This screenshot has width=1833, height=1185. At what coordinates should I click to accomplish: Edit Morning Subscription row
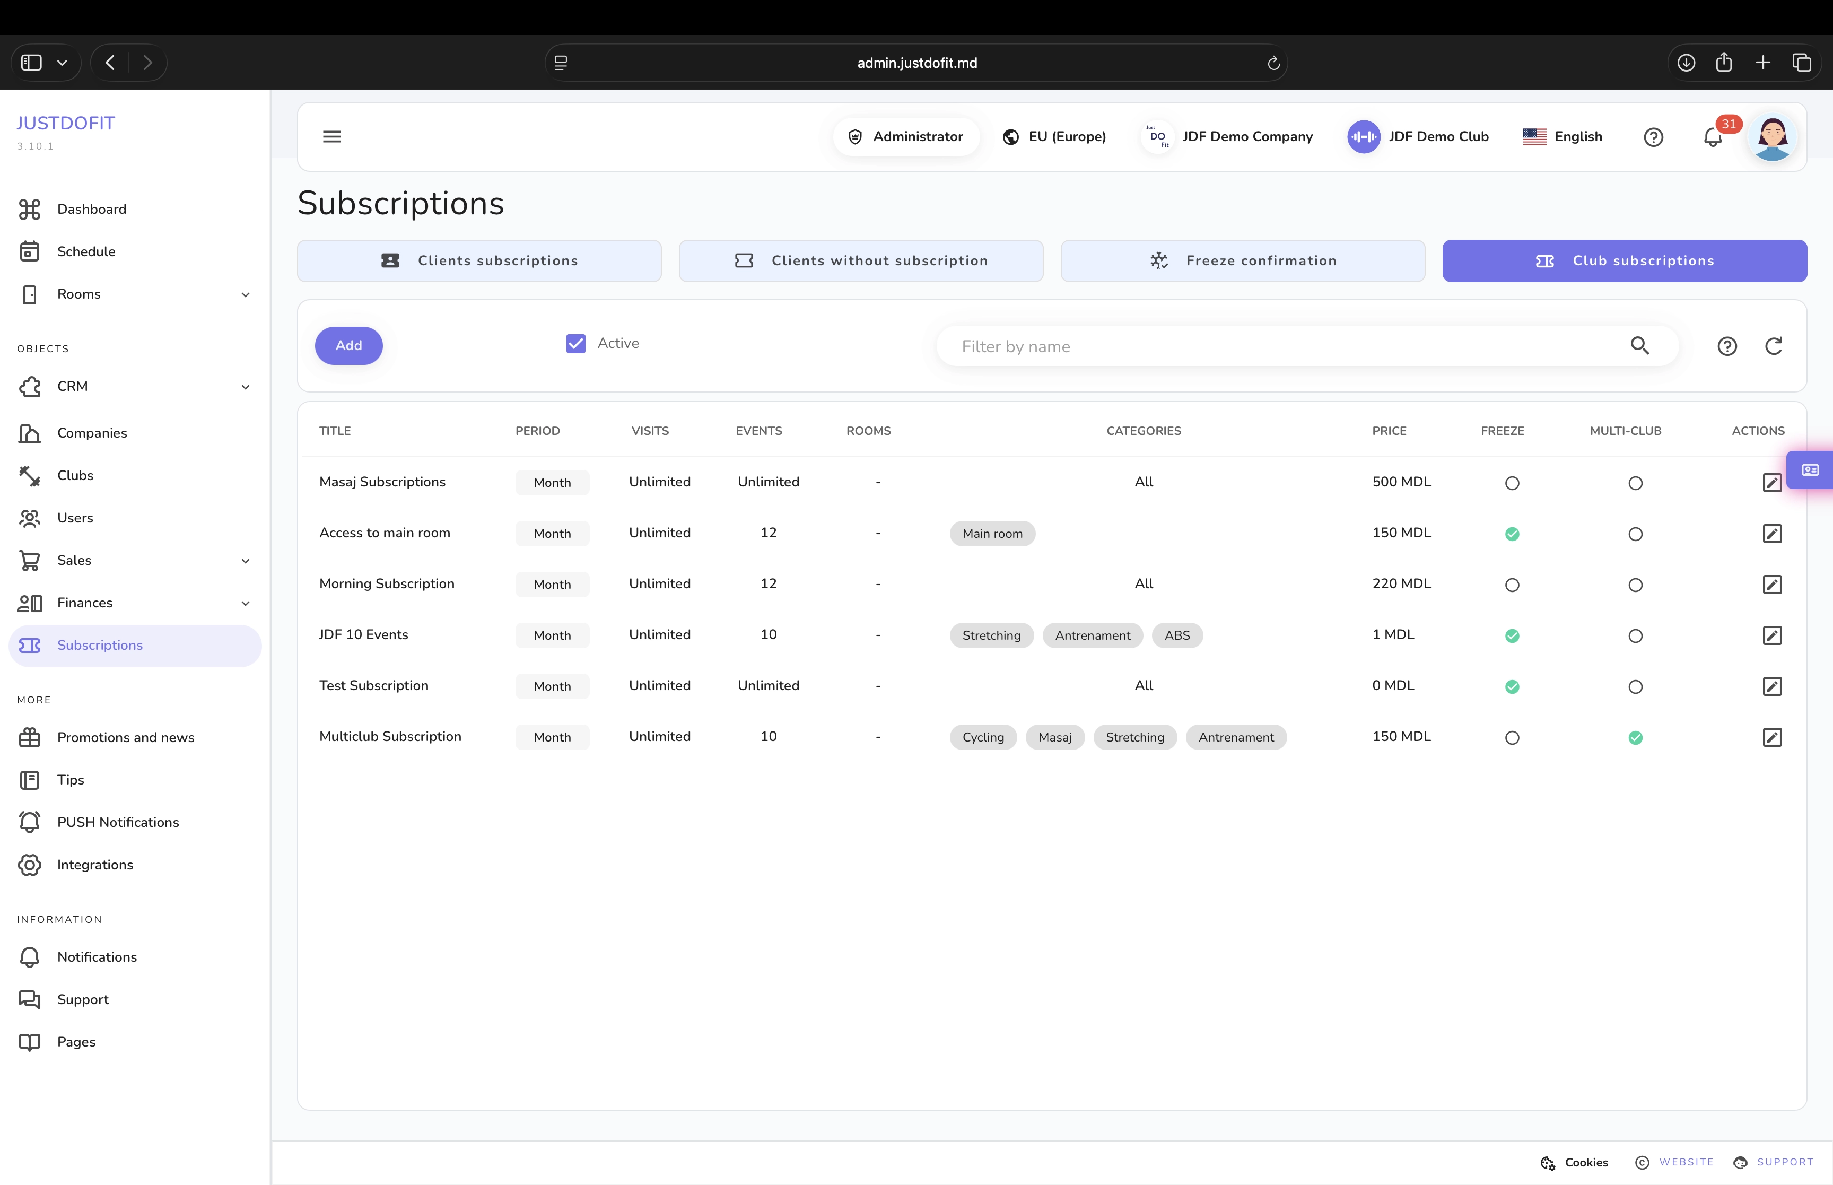[x=1771, y=584]
